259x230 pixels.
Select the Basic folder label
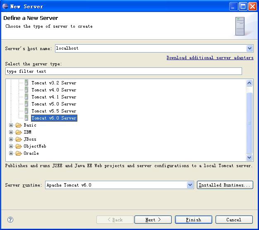(30, 125)
